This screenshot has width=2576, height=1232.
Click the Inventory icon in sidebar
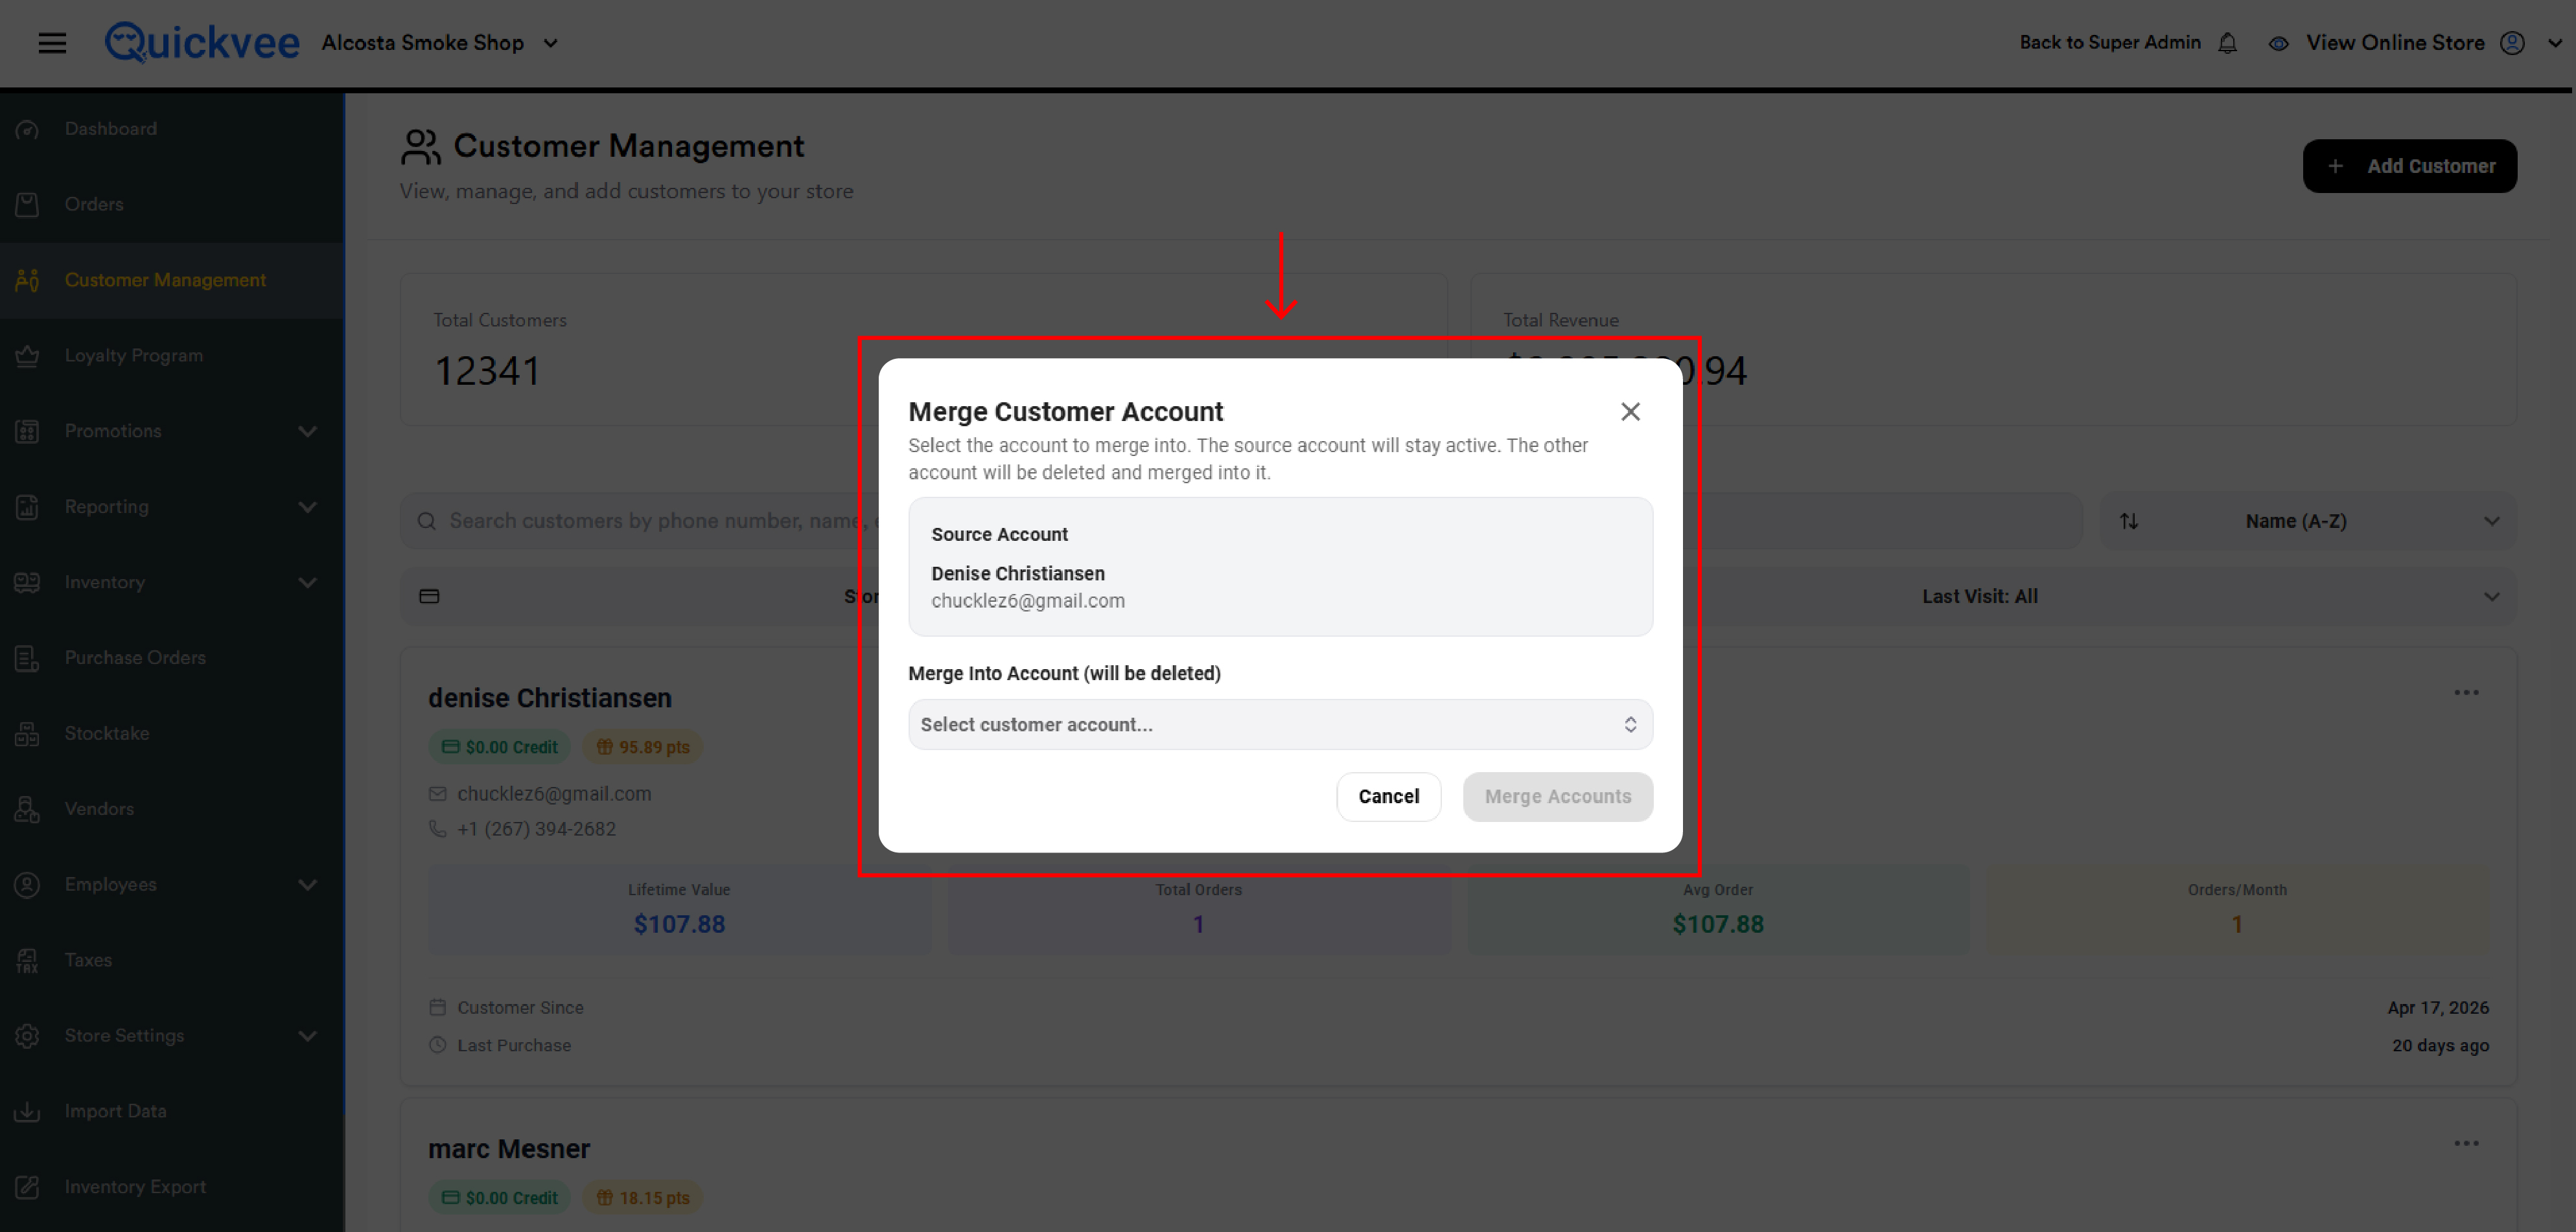[27, 582]
